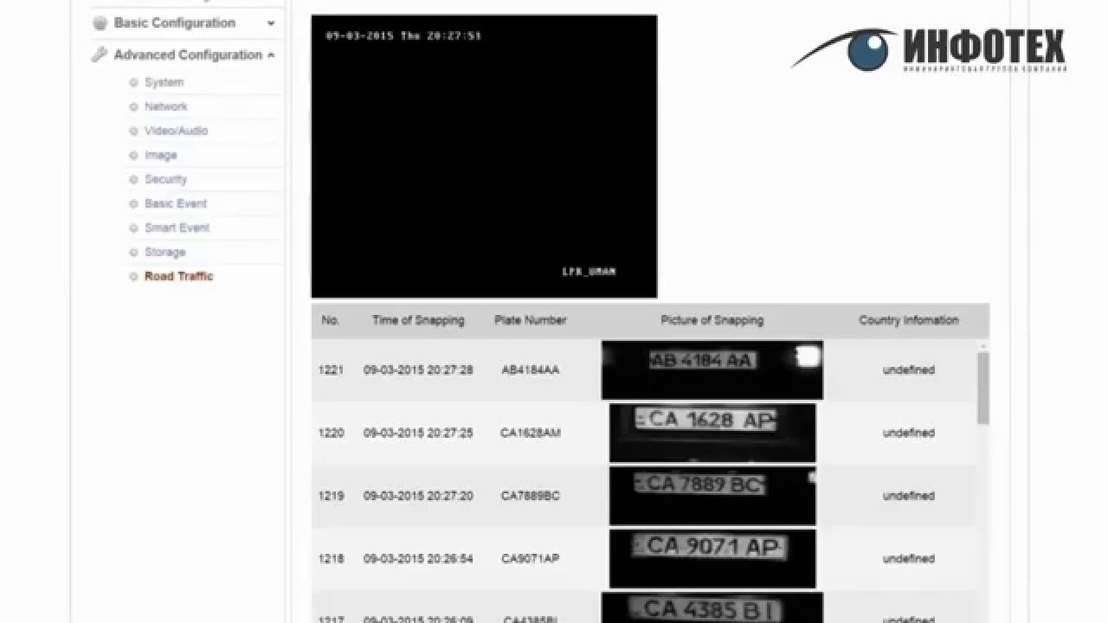Expand the Basic Configuration section arrow

tap(271, 23)
